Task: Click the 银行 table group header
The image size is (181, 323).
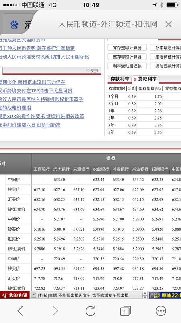Action: coord(111,158)
